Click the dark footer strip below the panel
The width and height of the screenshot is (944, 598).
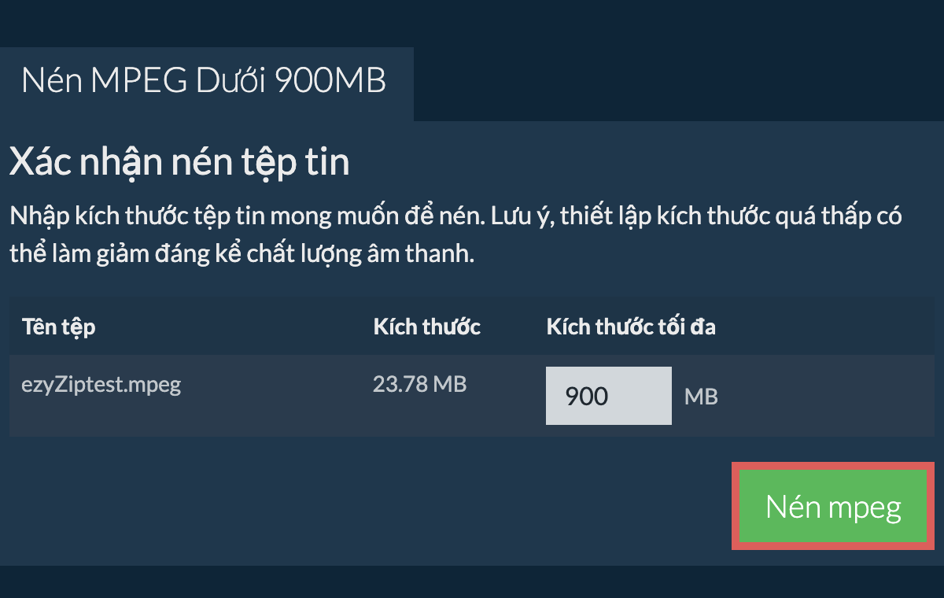[x=472, y=582]
